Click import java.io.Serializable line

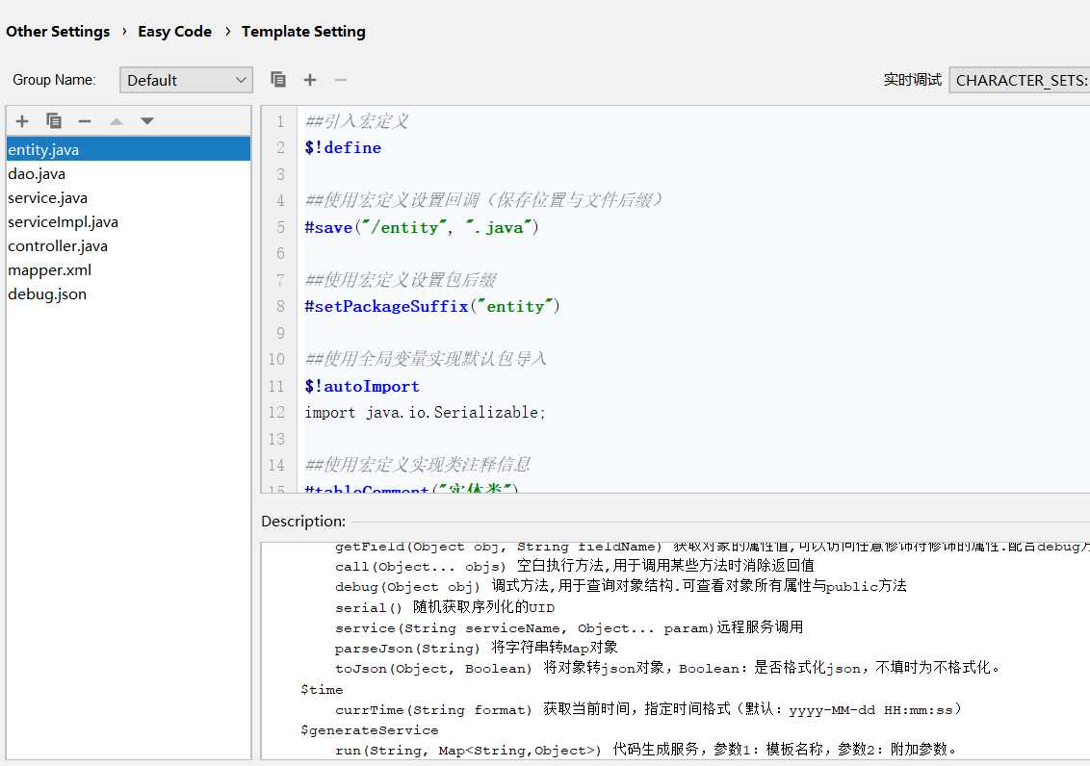[x=426, y=413]
